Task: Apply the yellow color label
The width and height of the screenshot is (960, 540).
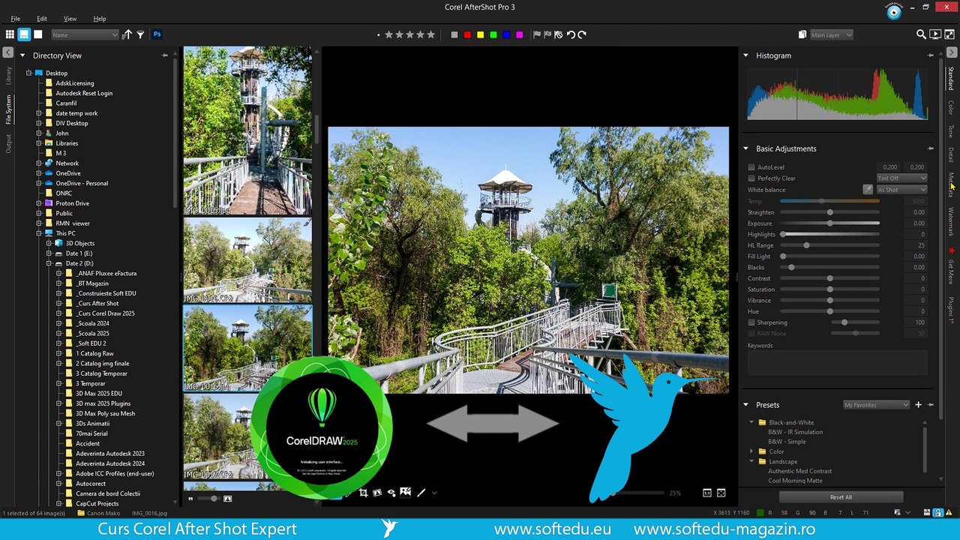Action: point(480,34)
